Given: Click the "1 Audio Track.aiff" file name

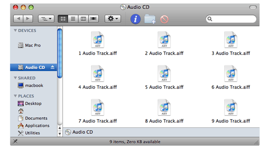Looking at the screenshot, I should click(98, 53).
